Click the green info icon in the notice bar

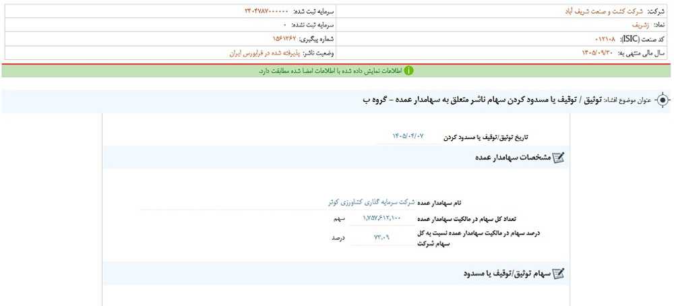[409, 71]
